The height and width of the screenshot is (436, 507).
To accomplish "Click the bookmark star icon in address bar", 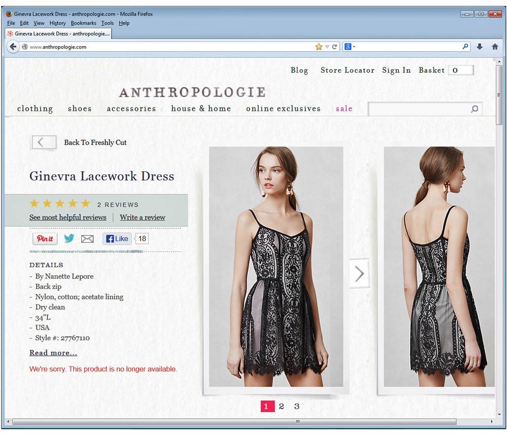I will point(319,47).
